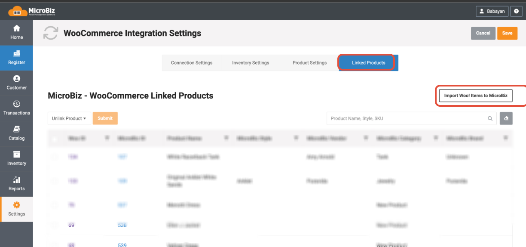Click the orange Save button
The width and height of the screenshot is (526, 247).
coord(507,33)
